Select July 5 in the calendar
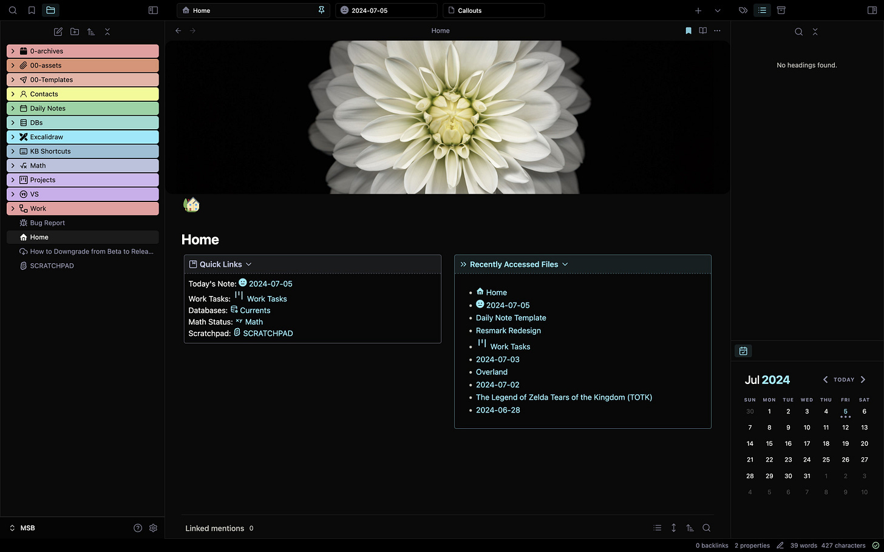Screen dimensions: 884x552 click(845, 412)
